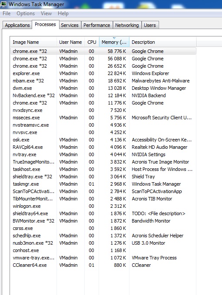Select the osk.exe process
The image size is (222, 295).
[x=103, y=140]
